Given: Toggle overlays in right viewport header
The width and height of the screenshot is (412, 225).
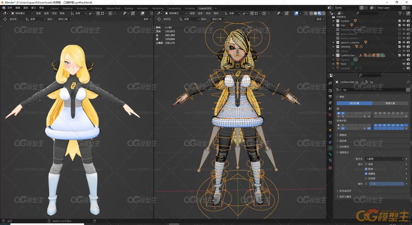Looking at the screenshot, I should [296, 13].
